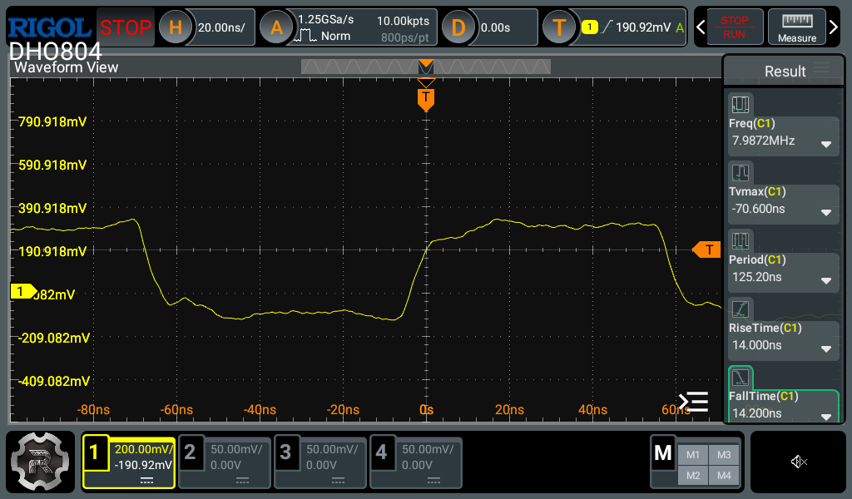This screenshot has height=499, width=852.
Task: Open the result list menu icon
Action: pos(693,403)
